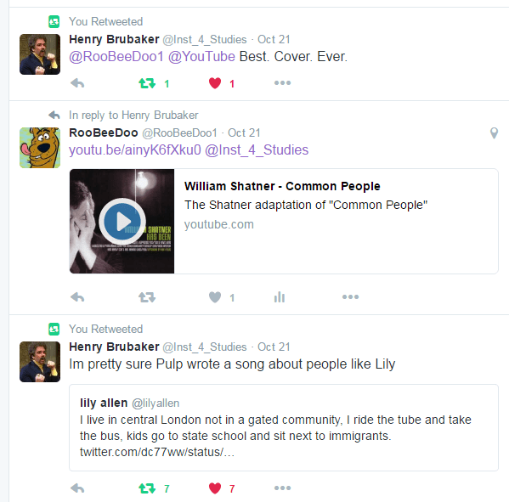Open the quoted lily allen tweet

[x=284, y=428]
